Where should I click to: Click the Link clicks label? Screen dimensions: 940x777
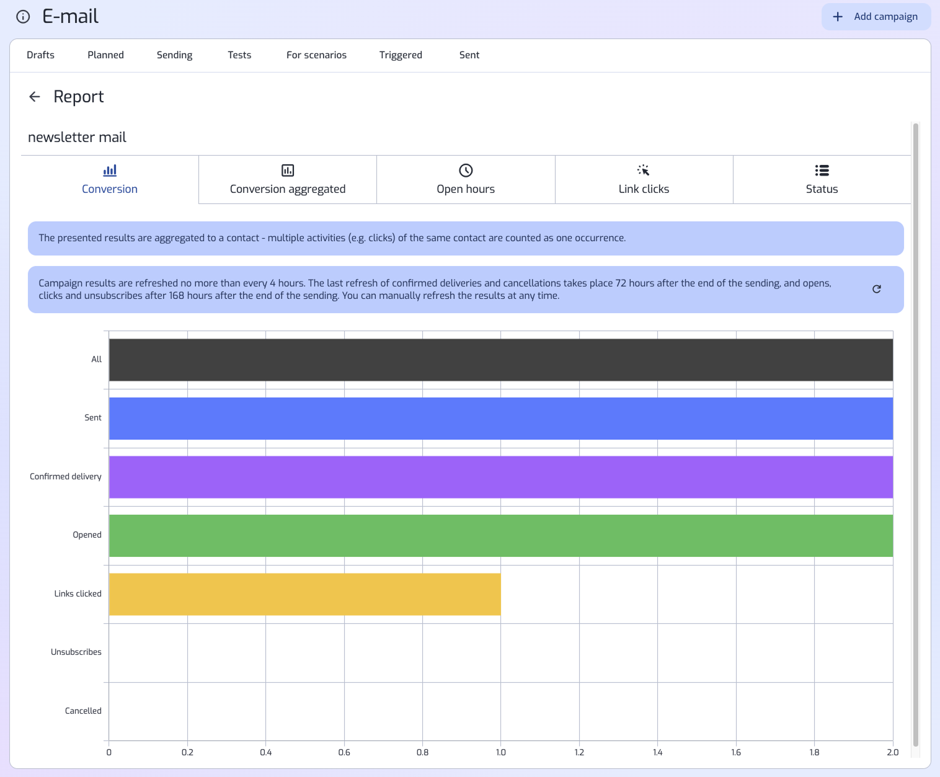[644, 189]
